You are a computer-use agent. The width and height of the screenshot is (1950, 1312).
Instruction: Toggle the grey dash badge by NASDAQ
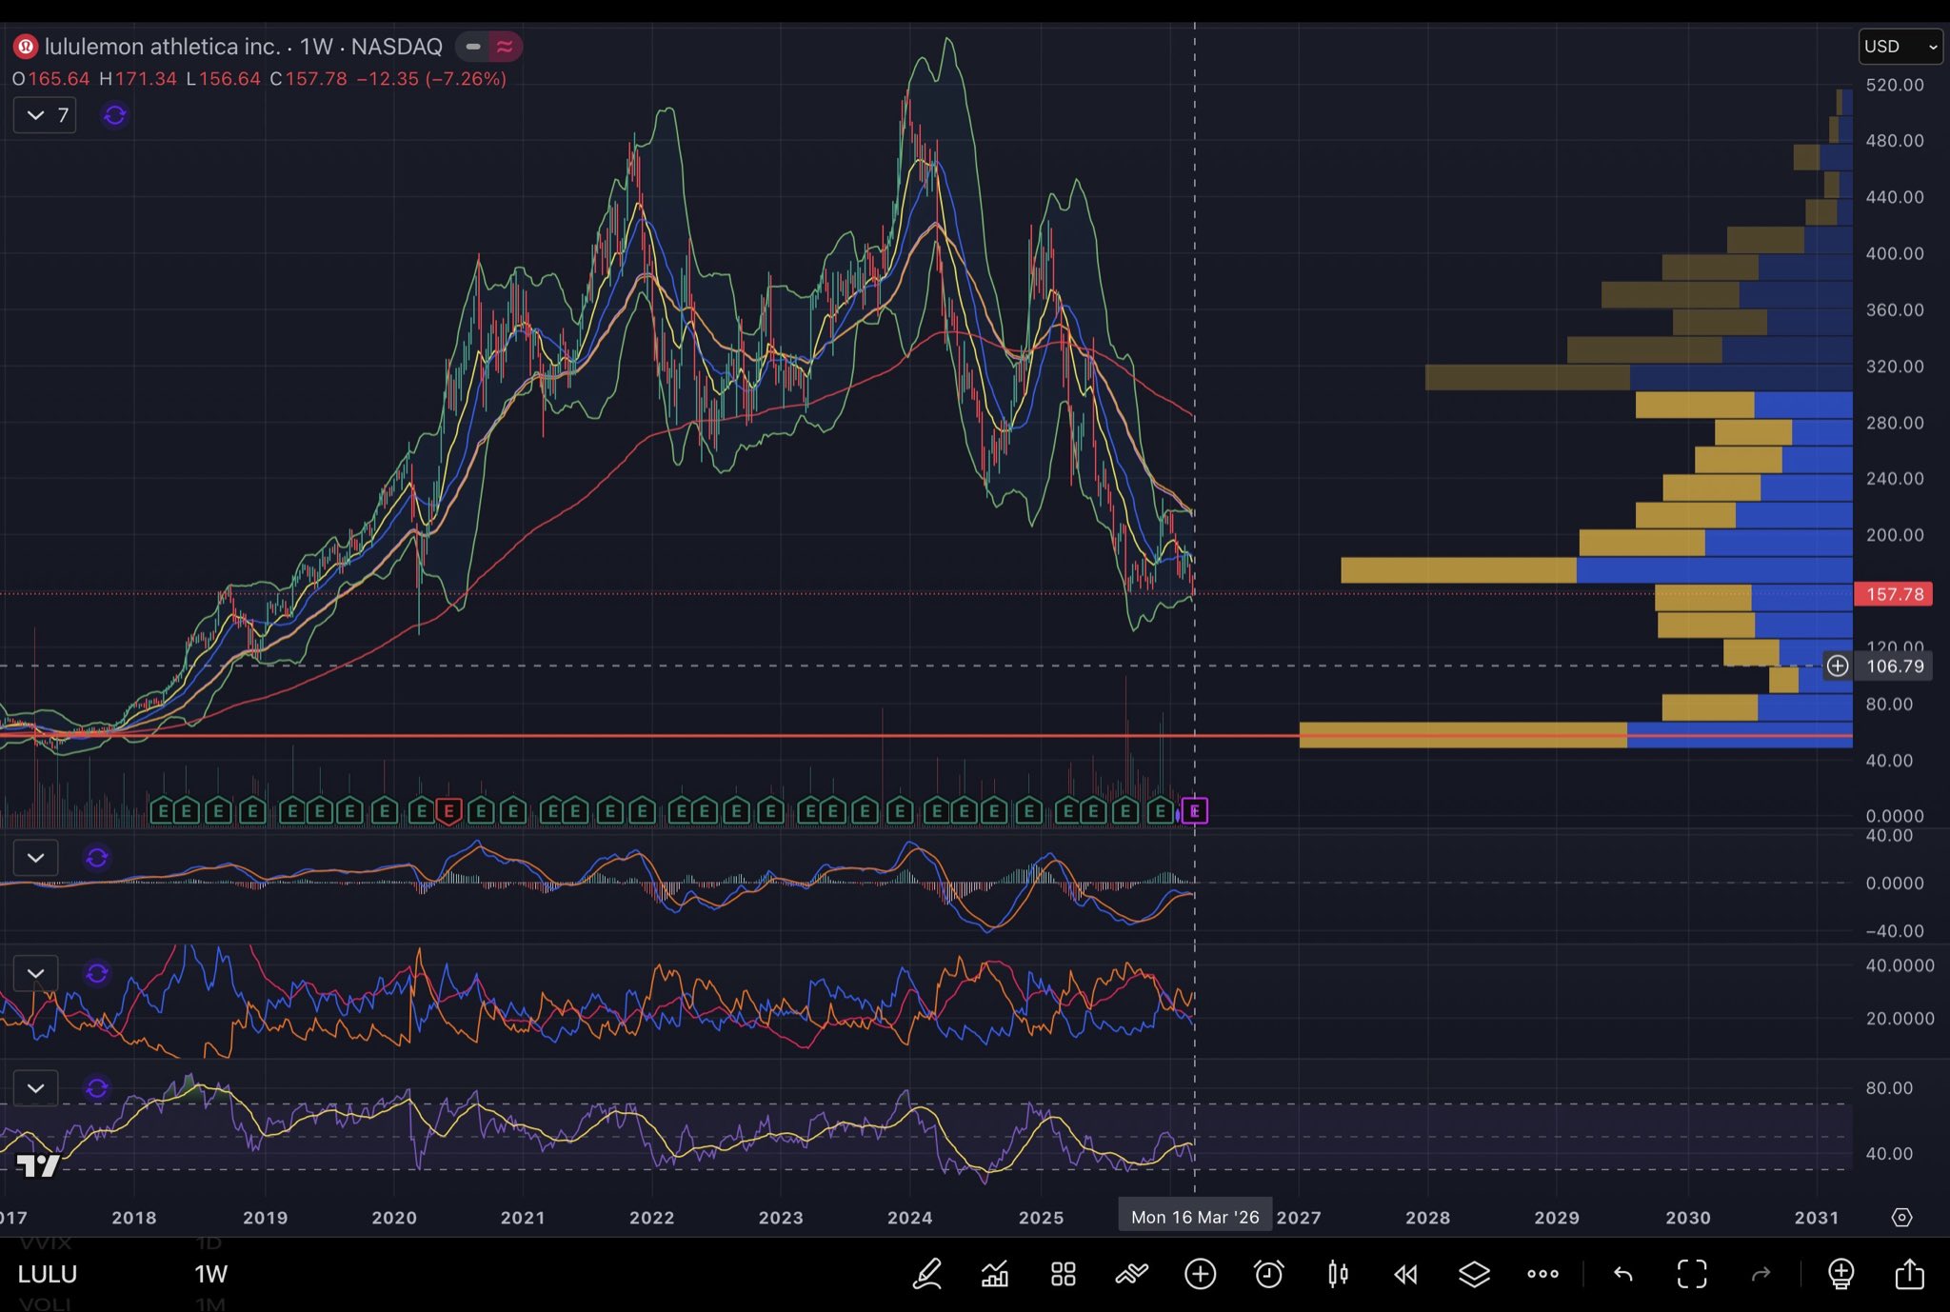(x=472, y=47)
